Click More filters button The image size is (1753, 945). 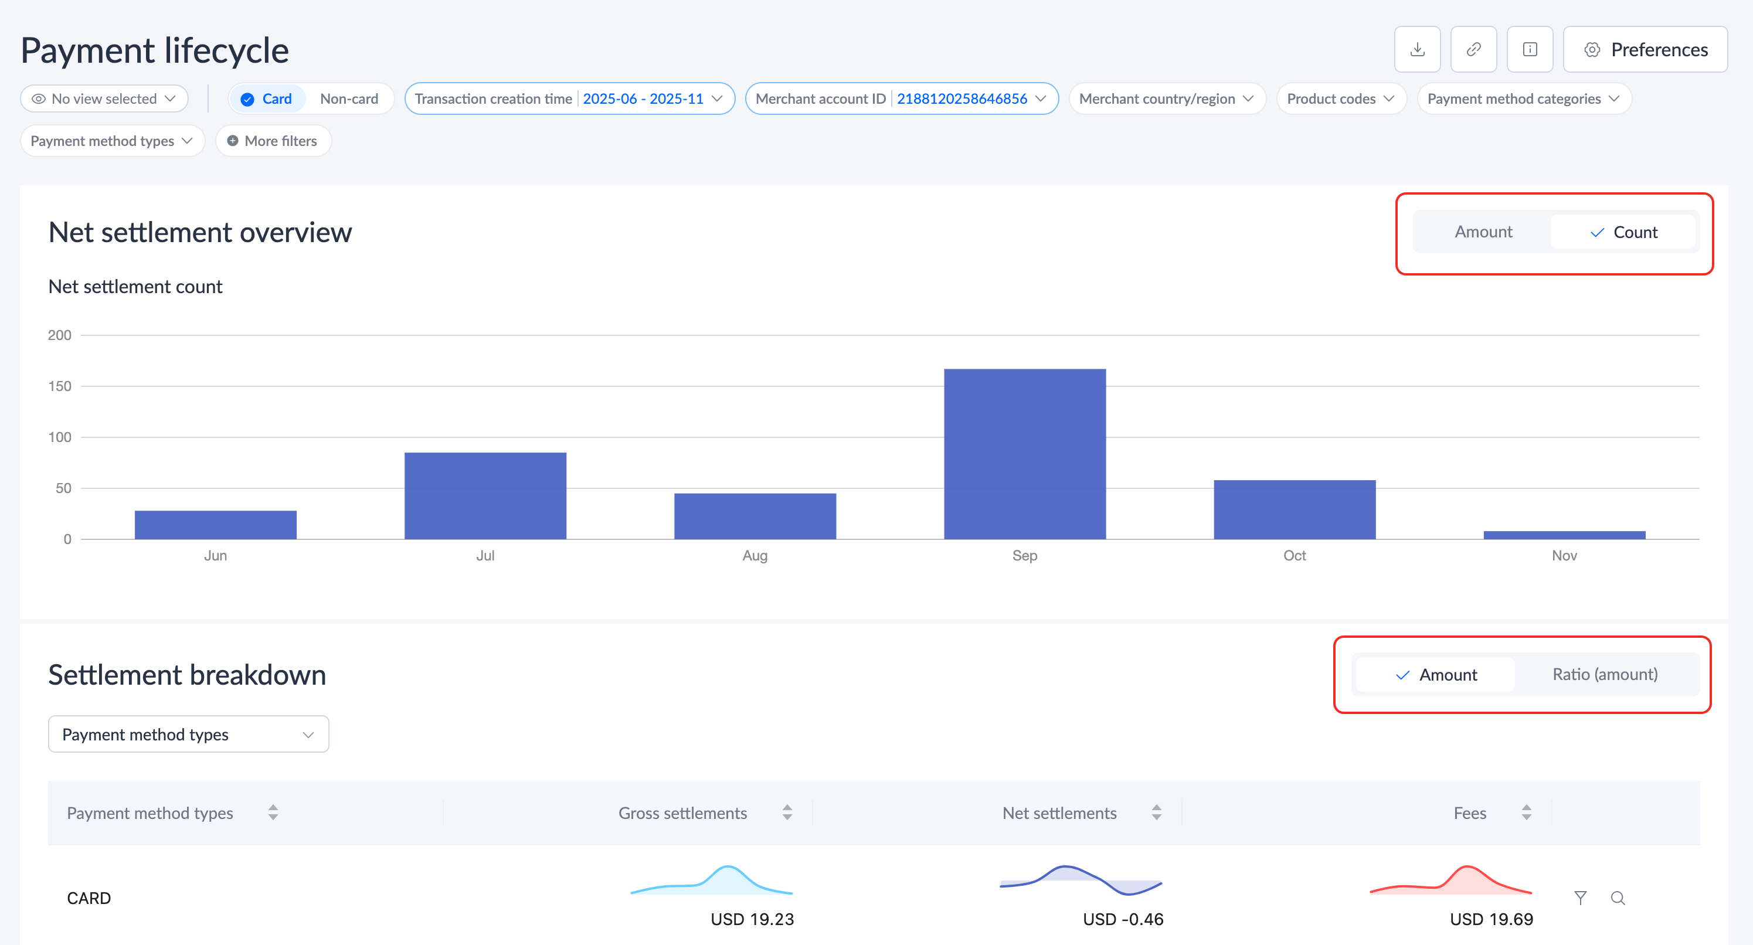273,141
